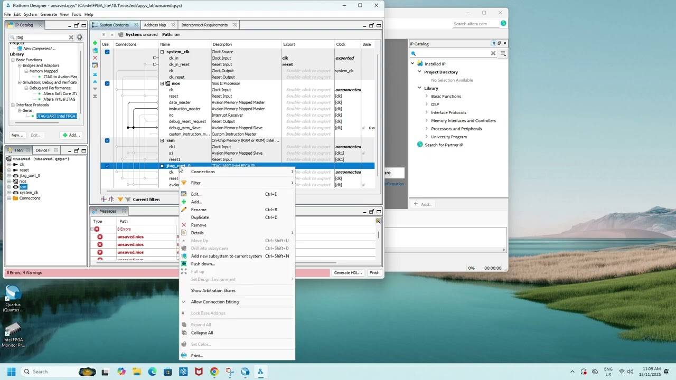Click the orange filter funnel icon beside Current filter
The image size is (676, 380).
pyautogui.click(x=120, y=199)
